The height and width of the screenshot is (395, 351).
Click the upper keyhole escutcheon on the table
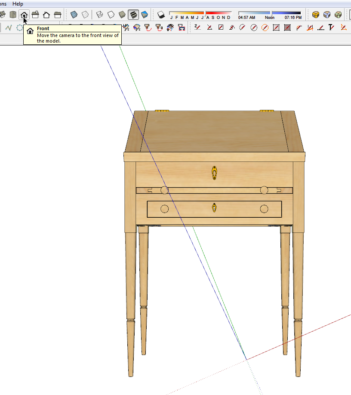(214, 173)
